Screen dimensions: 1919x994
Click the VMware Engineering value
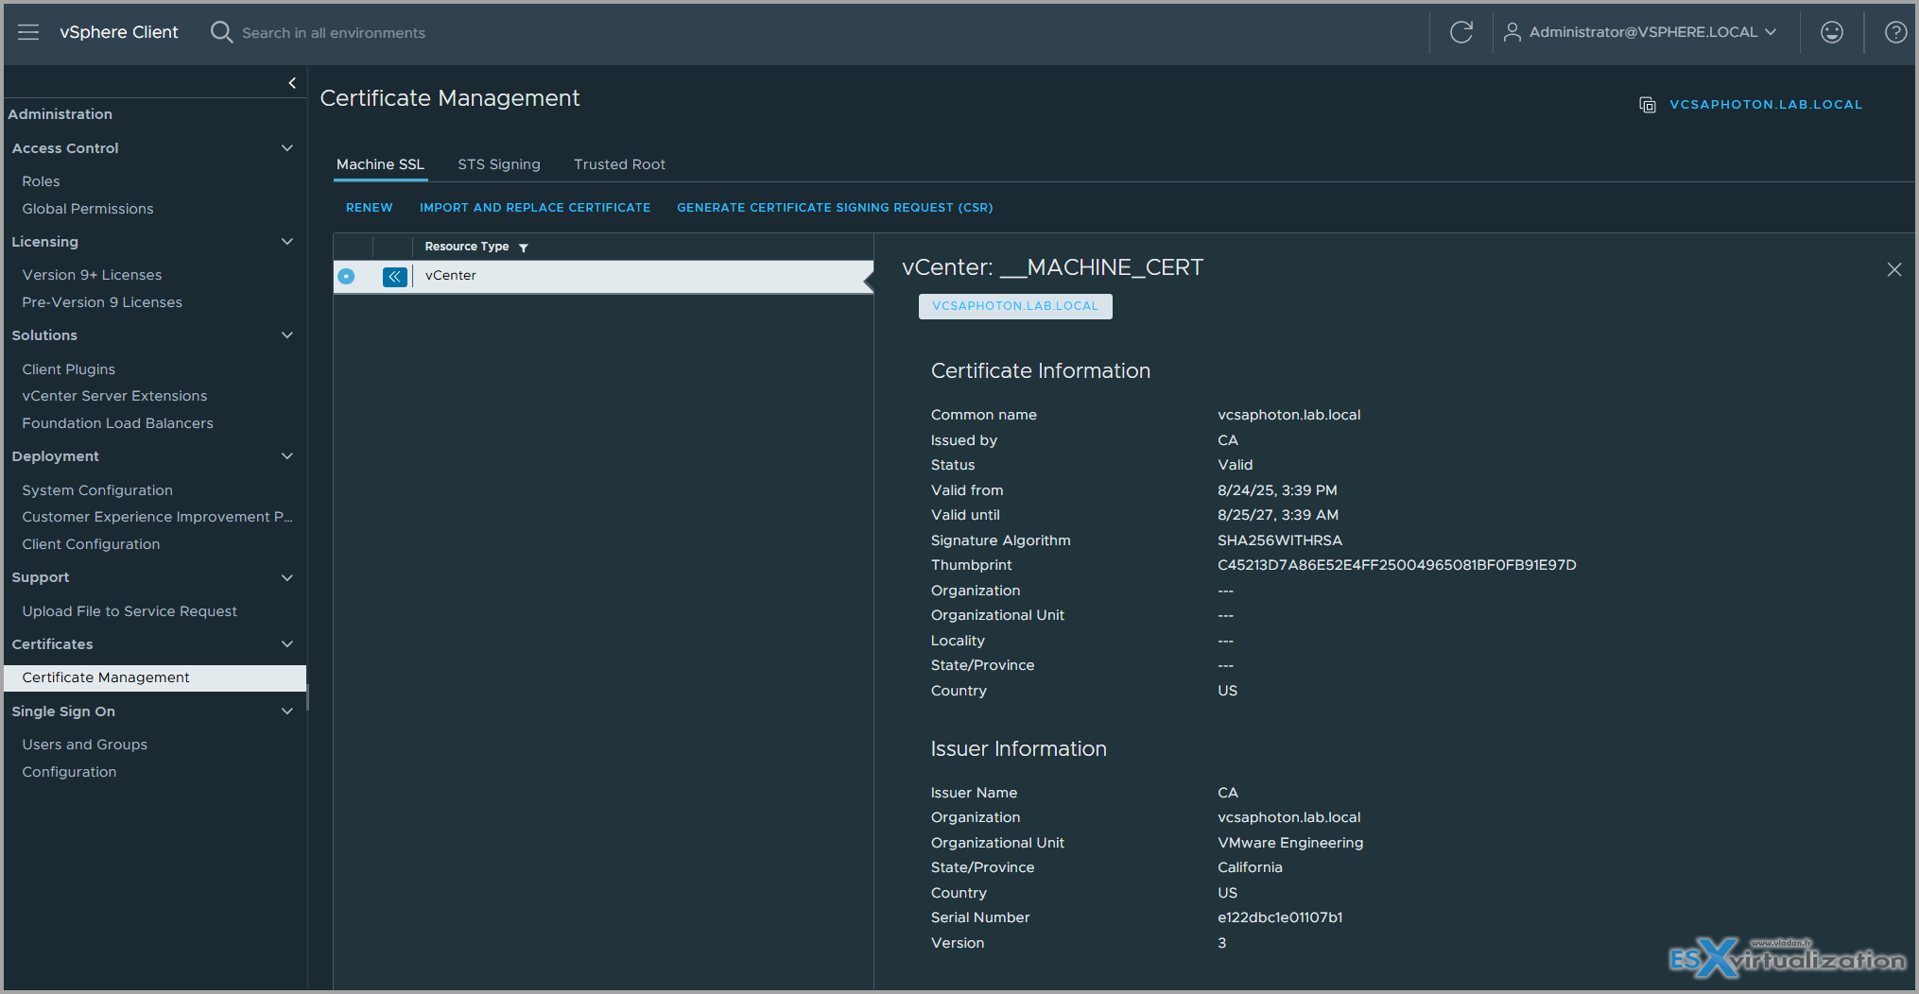pos(1290,843)
